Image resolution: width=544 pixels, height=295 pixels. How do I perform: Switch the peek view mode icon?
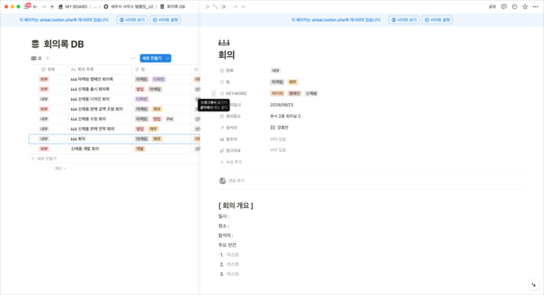tap(224, 6)
